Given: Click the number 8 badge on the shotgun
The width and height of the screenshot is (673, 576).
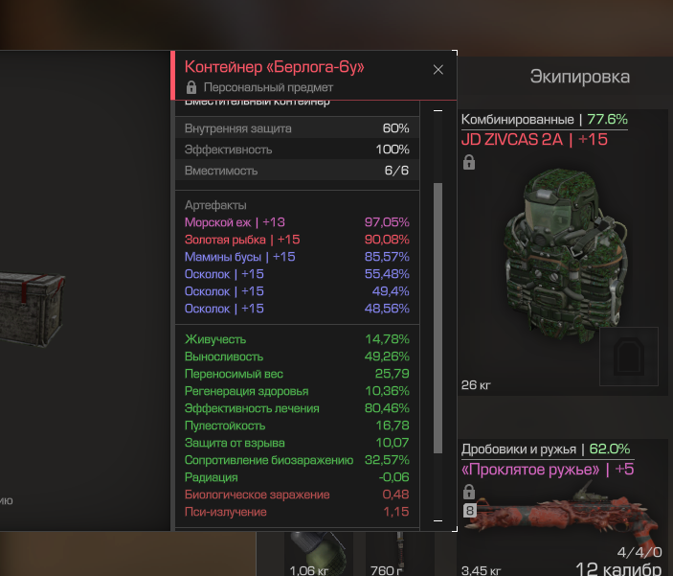Looking at the screenshot, I should (469, 510).
